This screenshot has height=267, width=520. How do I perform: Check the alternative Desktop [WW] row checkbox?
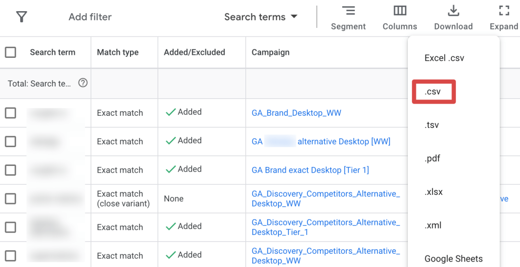[11, 142]
